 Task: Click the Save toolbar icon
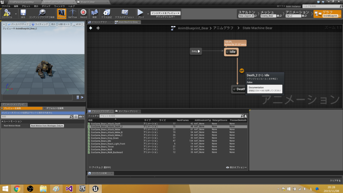(x=23, y=14)
